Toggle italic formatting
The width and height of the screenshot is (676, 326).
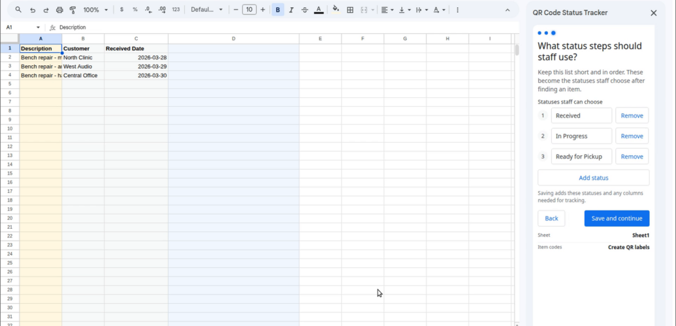click(x=291, y=10)
